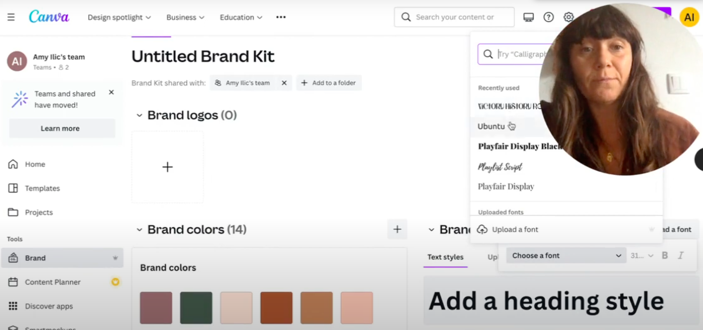
Task: Select the Playfair Display Black font
Action: [520, 146]
